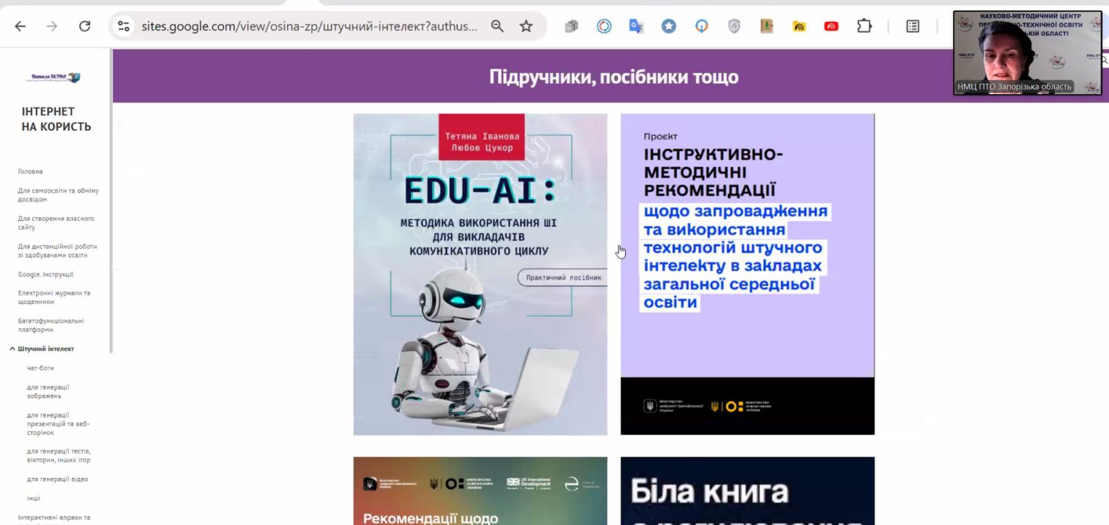Open the чат-боти subpage link
Image resolution: width=1109 pixels, height=525 pixels.
(x=40, y=368)
